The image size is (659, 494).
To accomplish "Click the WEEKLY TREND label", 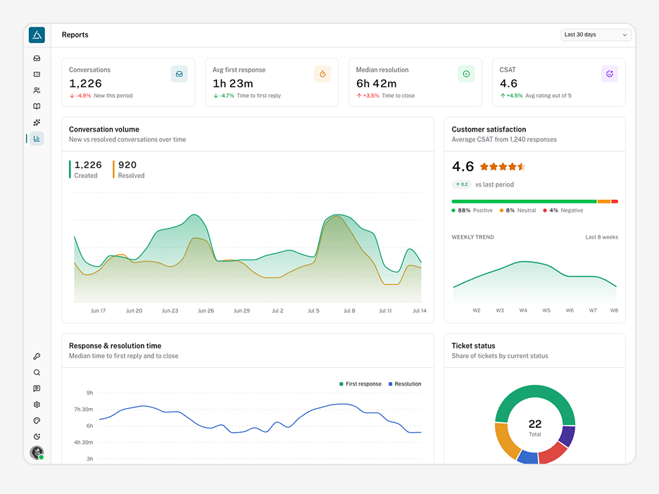I will point(473,237).
